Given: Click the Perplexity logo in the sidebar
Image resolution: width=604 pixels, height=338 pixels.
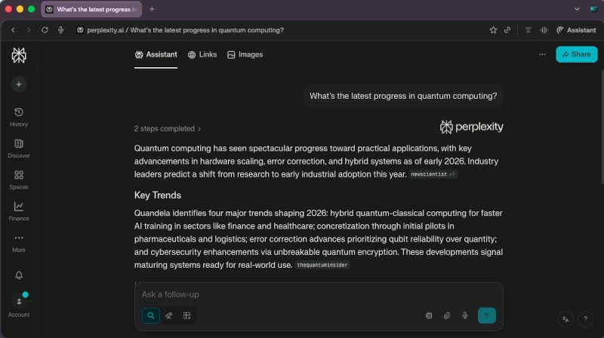Looking at the screenshot, I should [x=18, y=55].
